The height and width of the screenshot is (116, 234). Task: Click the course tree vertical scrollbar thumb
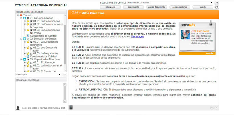coord(65,45)
